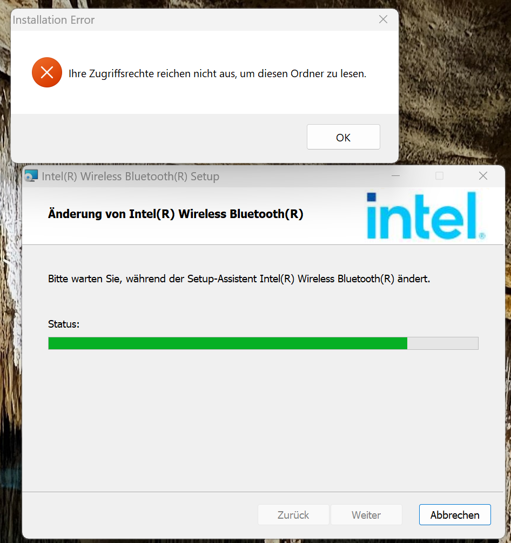Image resolution: width=511 pixels, height=543 pixels.
Task: Open the Setup installer icon menu
Action: (x=31, y=176)
